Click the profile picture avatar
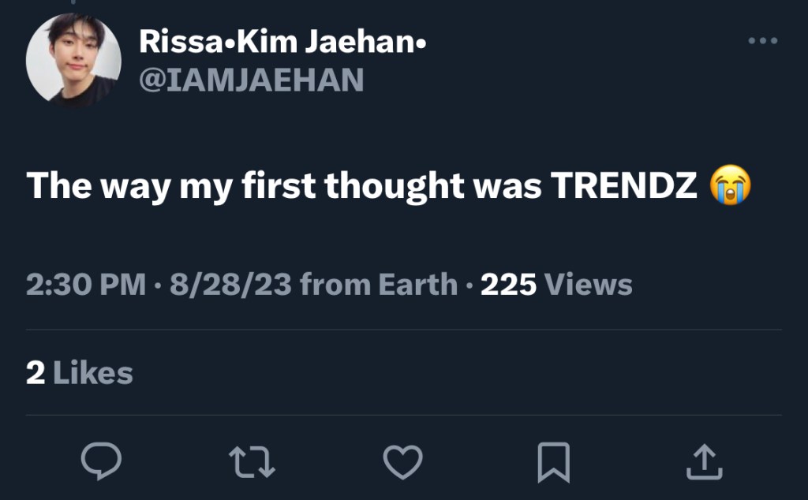Image resolution: width=808 pixels, height=500 pixels. (73, 61)
